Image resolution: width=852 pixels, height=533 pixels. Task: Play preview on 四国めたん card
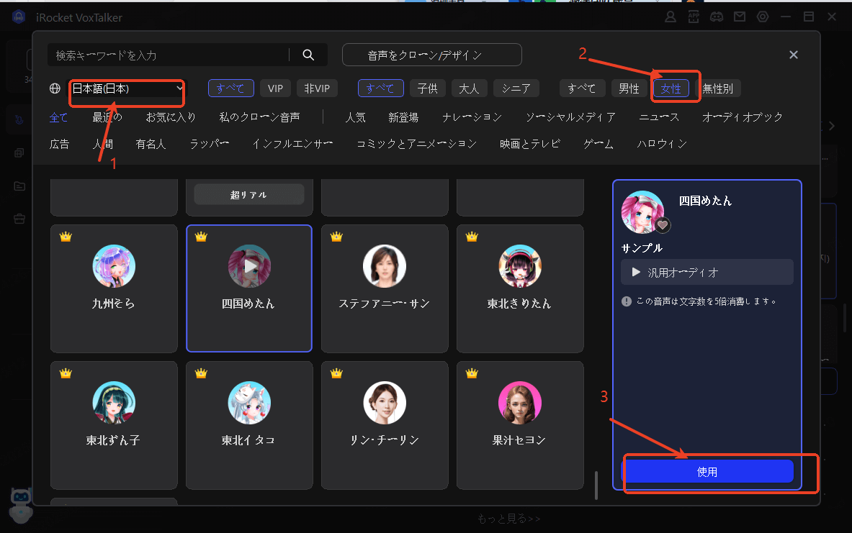coord(249,266)
